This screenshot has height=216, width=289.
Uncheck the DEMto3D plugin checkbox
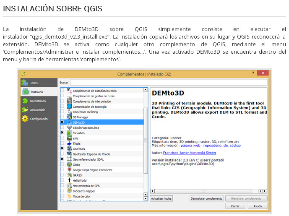pyautogui.click(x=62, y=122)
